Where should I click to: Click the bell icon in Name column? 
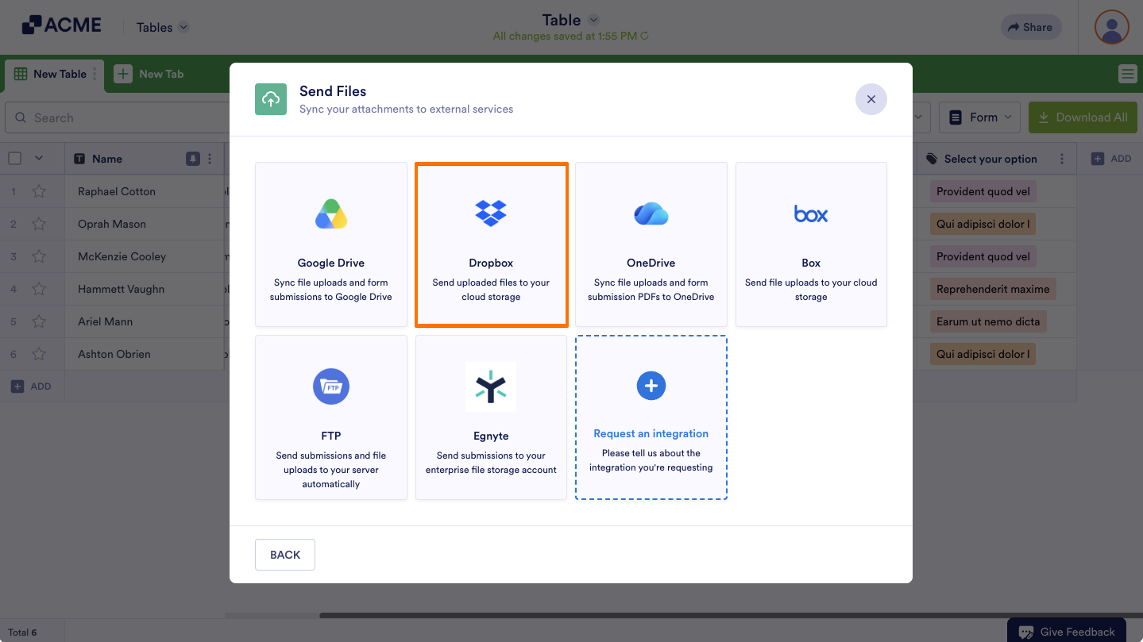[193, 159]
